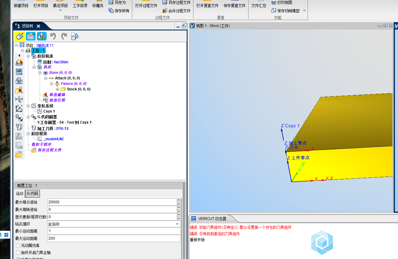The width and height of the screenshot is (398, 259).
Task: Click the NC program pencil sidebar icon
Action: pos(19,136)
